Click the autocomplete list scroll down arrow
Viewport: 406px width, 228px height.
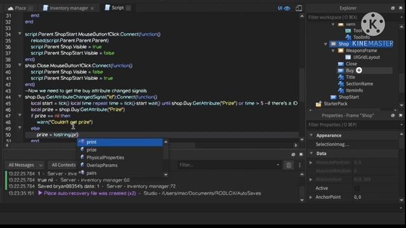[x=166, y=175]
